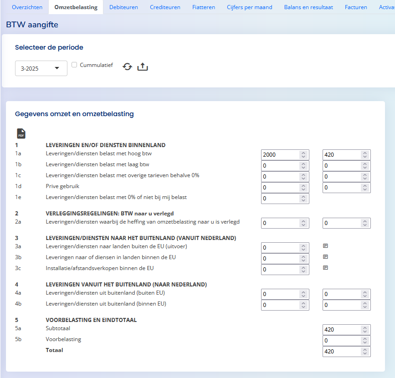Open the details icon for row 3c
The height and width of the screenshot is (378, 395).
coord(325,268)
